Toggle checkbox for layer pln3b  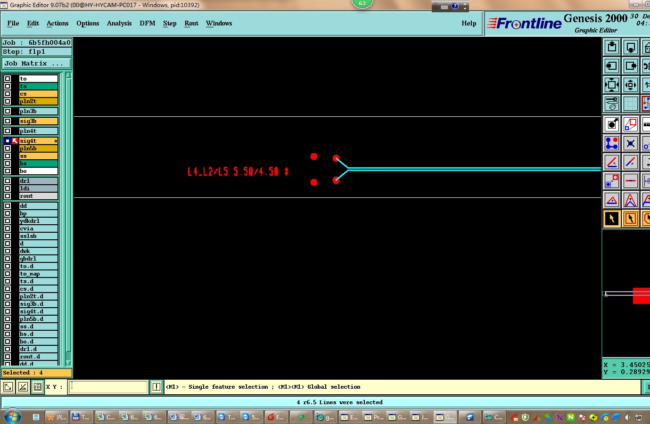pos(8,111)
